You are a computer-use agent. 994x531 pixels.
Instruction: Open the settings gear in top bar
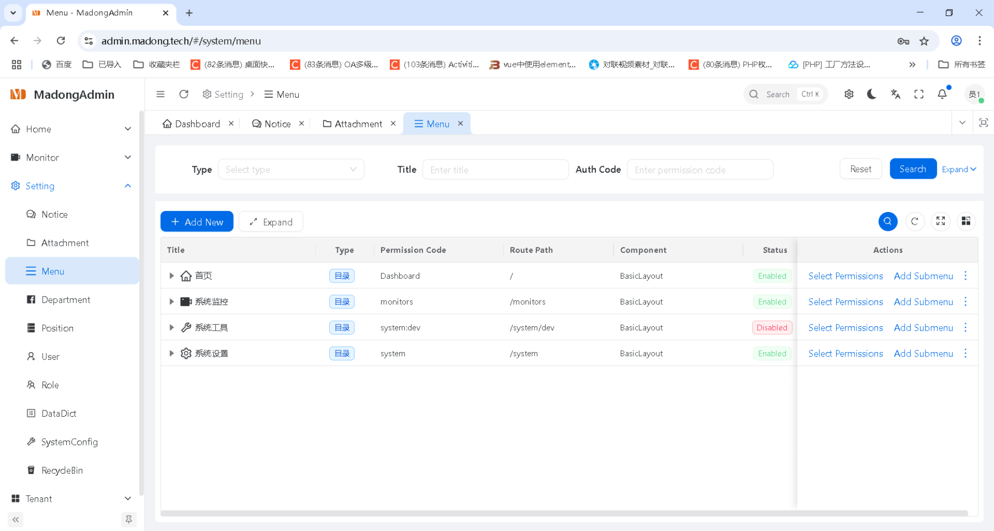(849, 94)
